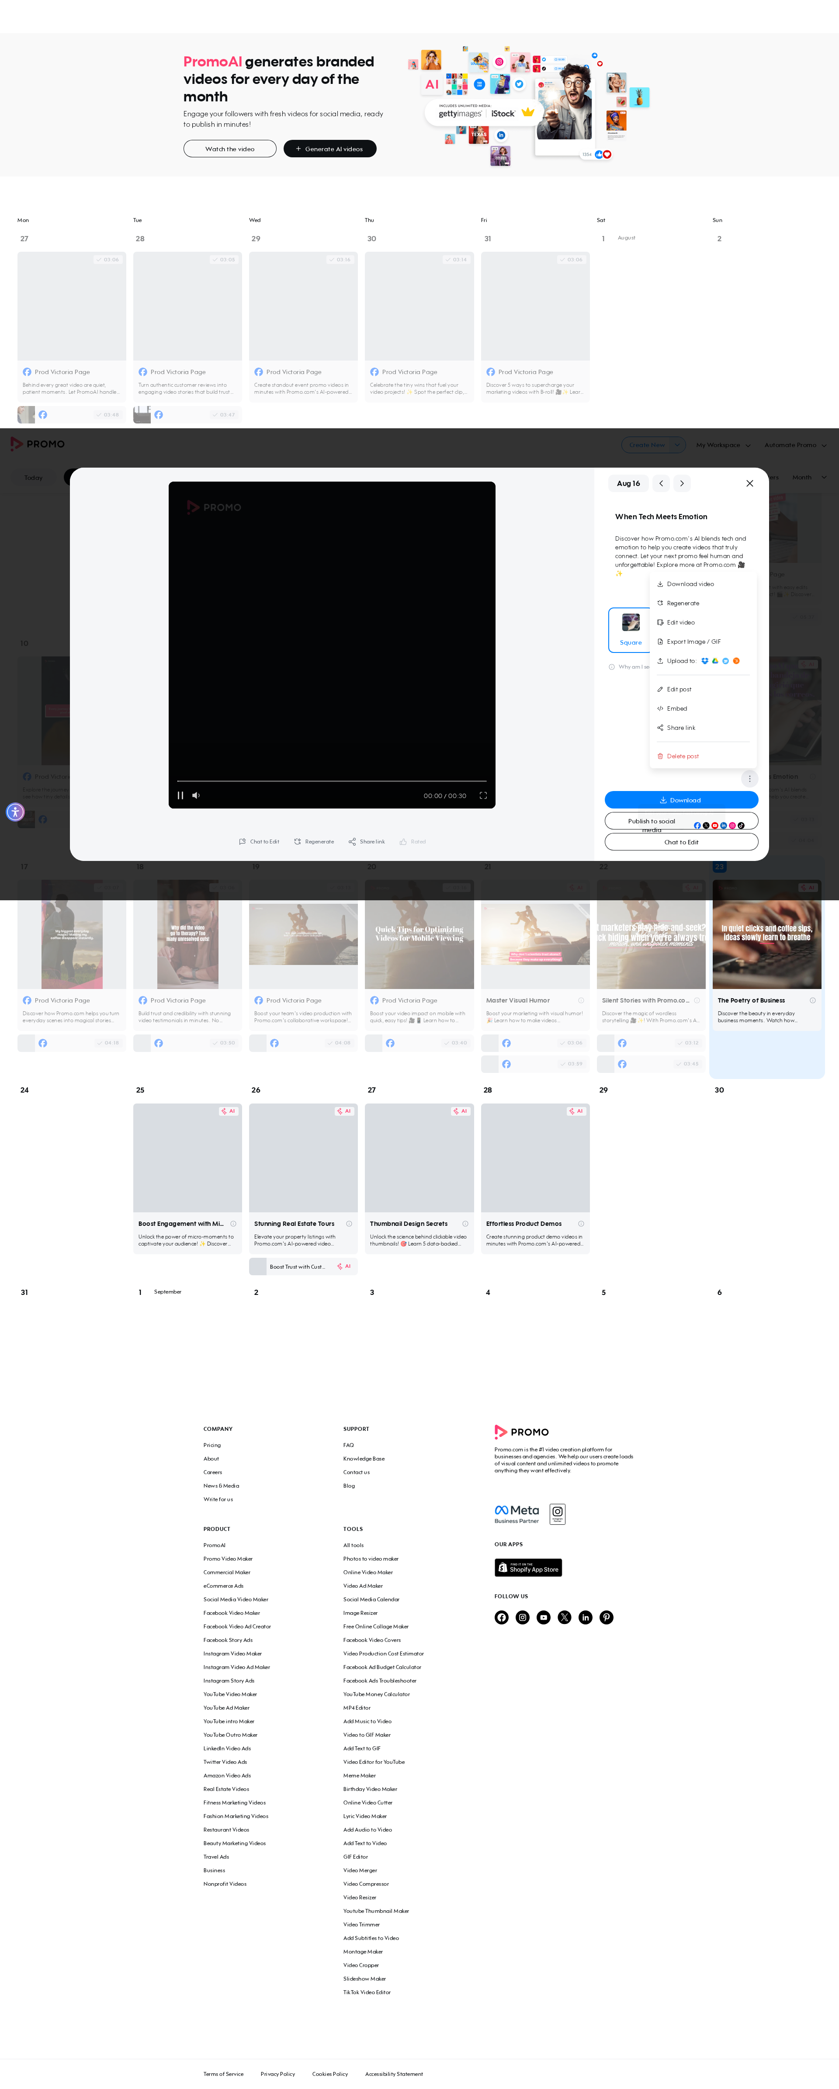Click the Generate AI videos button

point(330,149)
